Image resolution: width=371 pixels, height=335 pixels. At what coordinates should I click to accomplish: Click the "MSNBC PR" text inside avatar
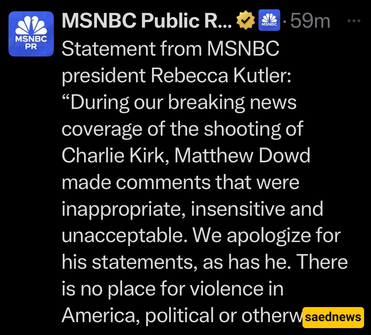click(x=31, y=43)
